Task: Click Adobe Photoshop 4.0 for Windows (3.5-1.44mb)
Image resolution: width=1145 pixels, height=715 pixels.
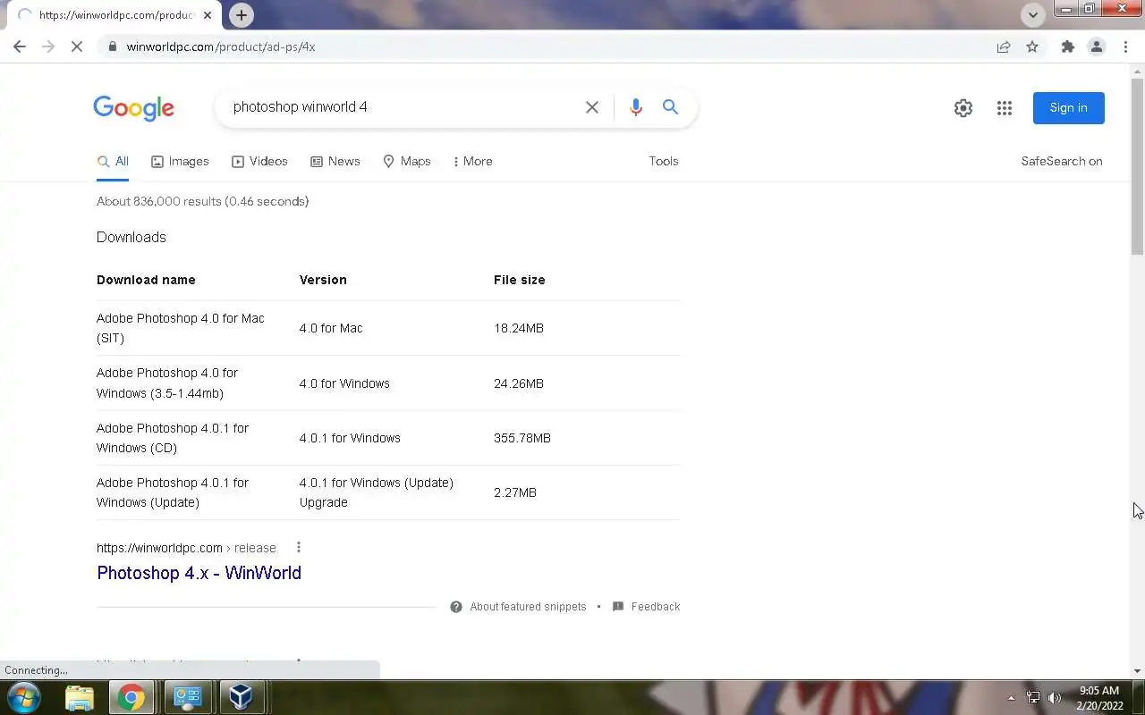Action: [167, 383]
